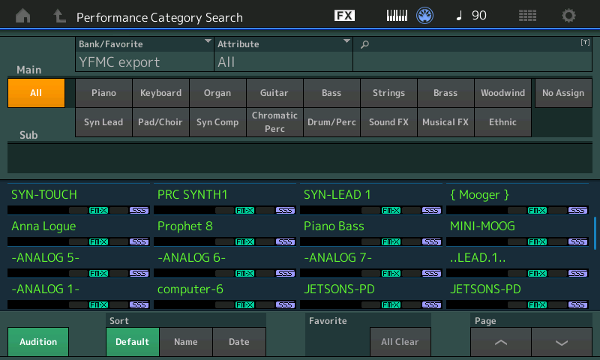Select the Piano category

(103, 93)
